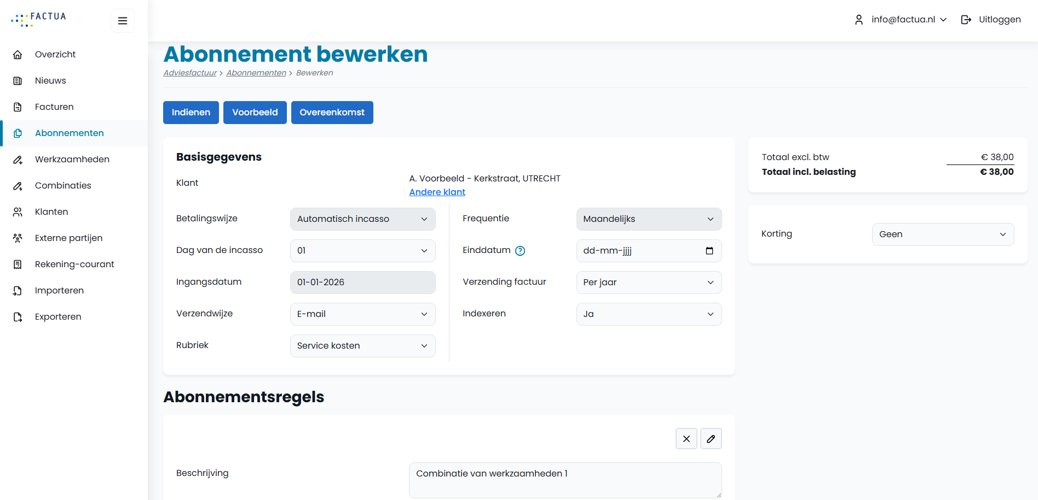The width and height of the screenshot is (1038, 500).
Task: Click the Voorbeeld button
Action: pos(255,113)
